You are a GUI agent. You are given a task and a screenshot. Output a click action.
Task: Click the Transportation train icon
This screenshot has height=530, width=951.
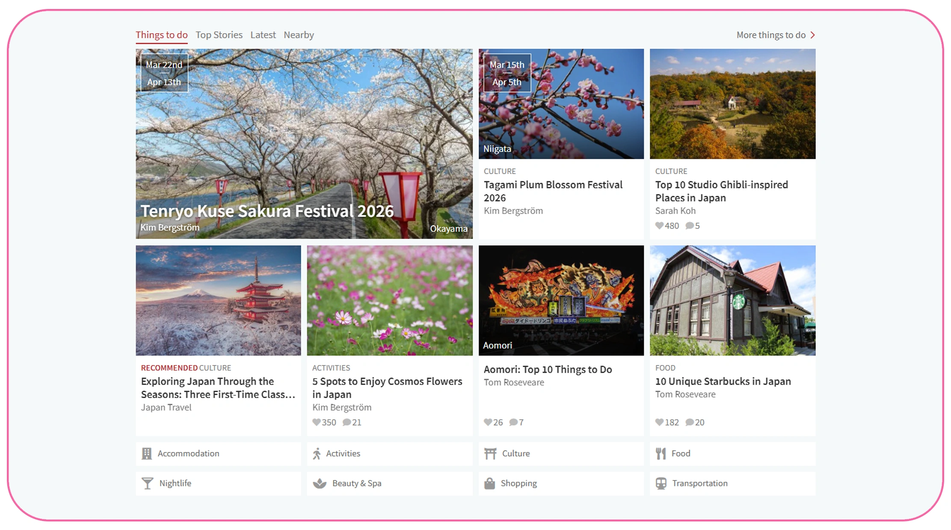click(661, 483)
